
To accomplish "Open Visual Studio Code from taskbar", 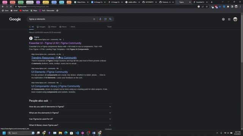I will (77, 133).
